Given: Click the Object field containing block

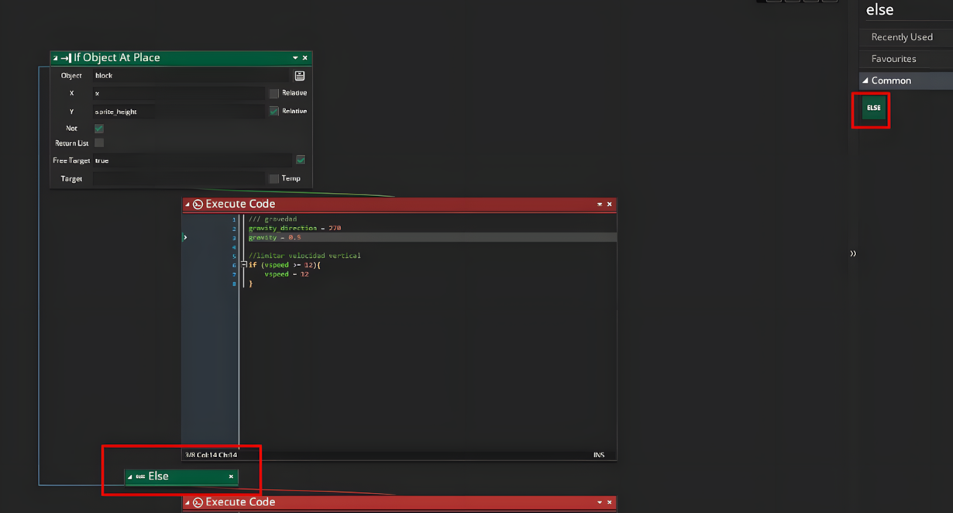Looking at the screenshot, I should [191, 76].
